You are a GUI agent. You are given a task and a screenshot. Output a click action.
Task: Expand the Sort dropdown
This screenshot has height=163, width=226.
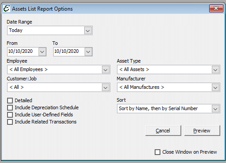(215, 109)
